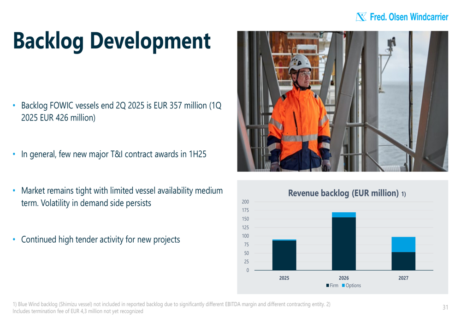Select the 2025 firm backlog bar
This screenshot has width=461, height=316.
[x=284, y=255]
